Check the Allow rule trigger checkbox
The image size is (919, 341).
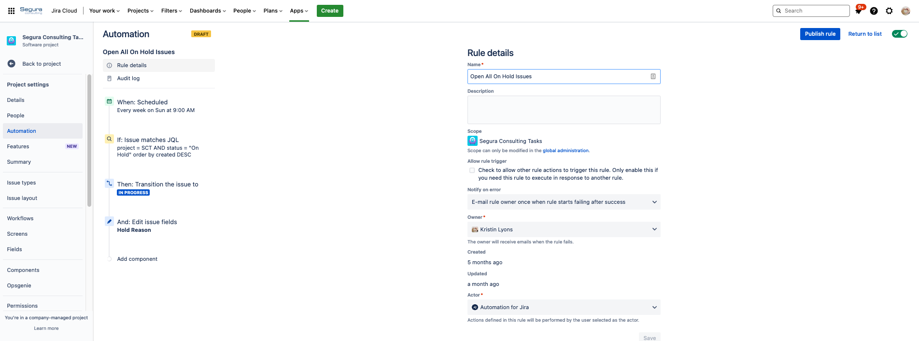(x=472, y=170)
